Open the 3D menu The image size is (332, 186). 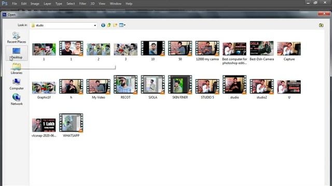[92, 4]
